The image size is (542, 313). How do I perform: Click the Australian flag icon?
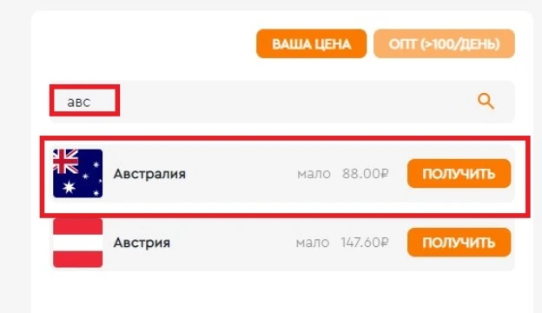tap(78, 173)
